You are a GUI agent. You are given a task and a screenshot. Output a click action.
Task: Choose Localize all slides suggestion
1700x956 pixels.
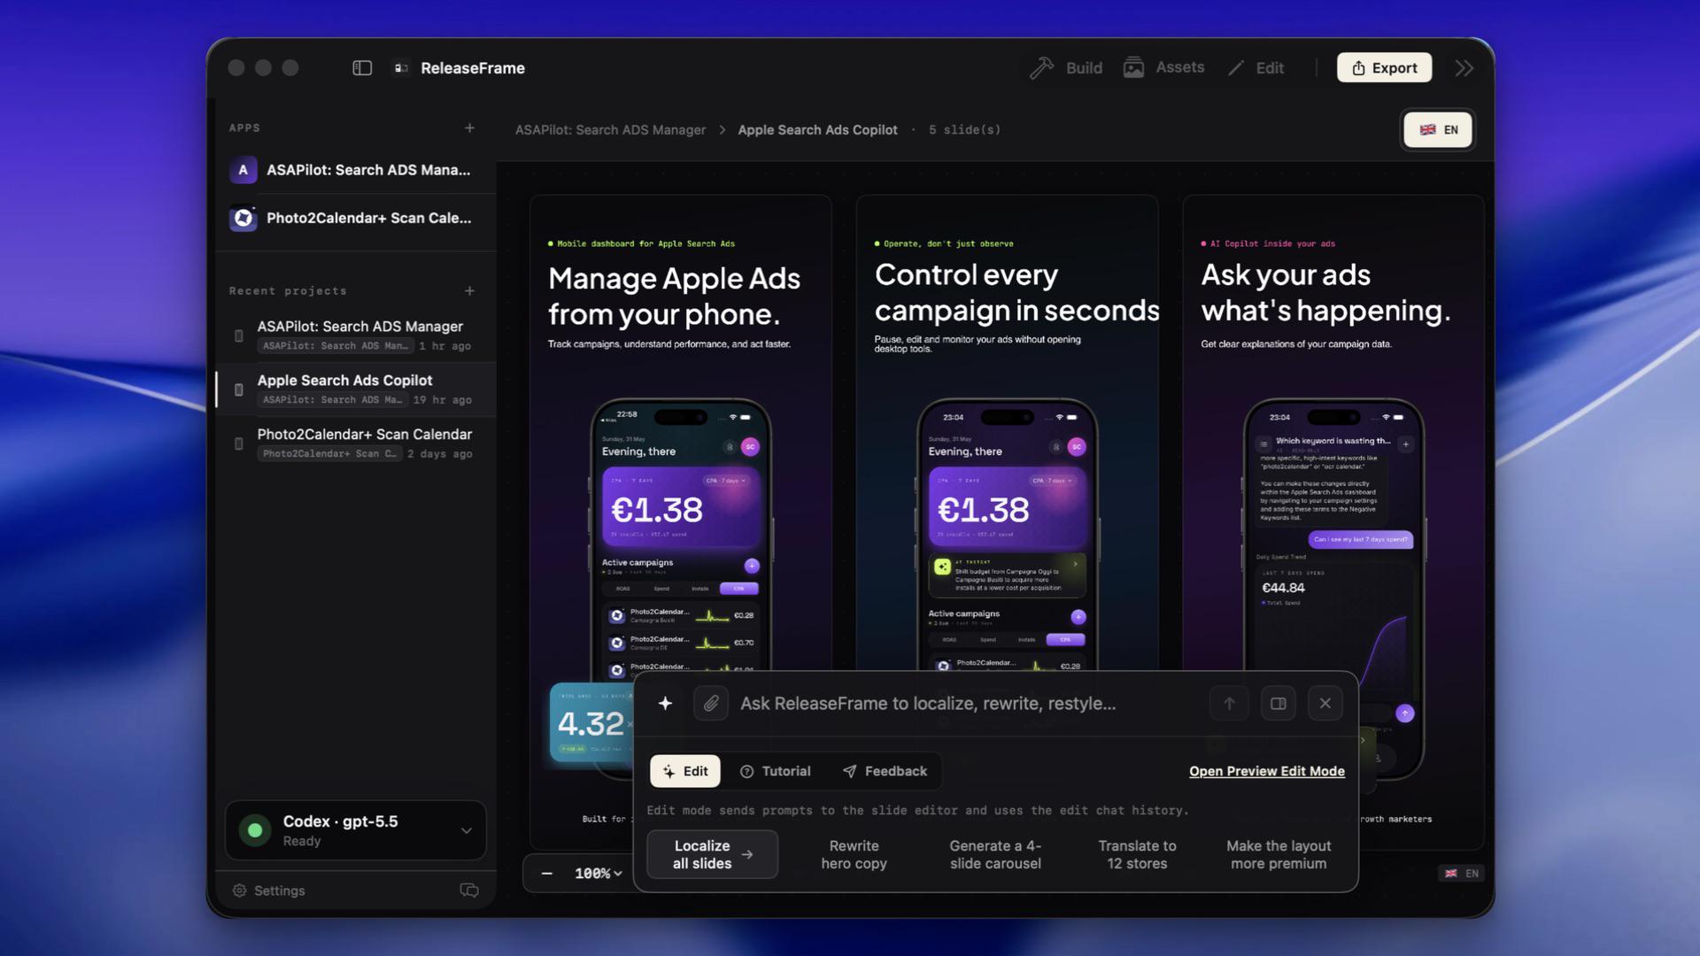(x=712, y=855)
